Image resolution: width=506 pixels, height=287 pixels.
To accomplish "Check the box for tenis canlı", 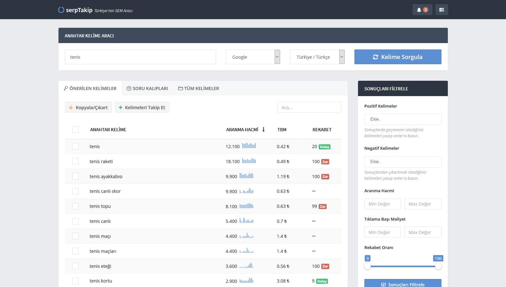I will click(75, 221).
